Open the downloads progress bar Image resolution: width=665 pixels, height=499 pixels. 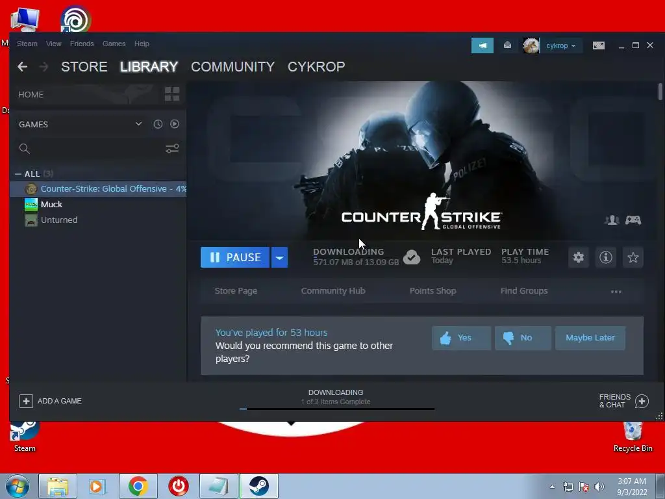(x=337, y=409)
